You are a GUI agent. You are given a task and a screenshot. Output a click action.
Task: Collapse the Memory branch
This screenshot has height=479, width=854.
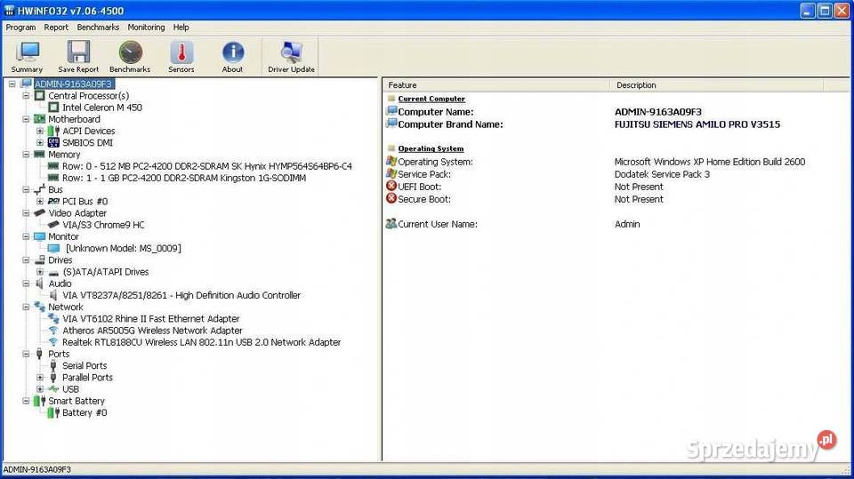pyautogui.click(x=26, y=155)
